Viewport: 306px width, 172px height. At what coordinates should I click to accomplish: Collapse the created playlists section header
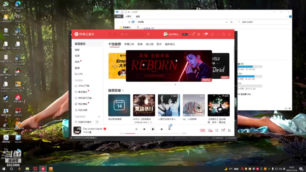81,117
